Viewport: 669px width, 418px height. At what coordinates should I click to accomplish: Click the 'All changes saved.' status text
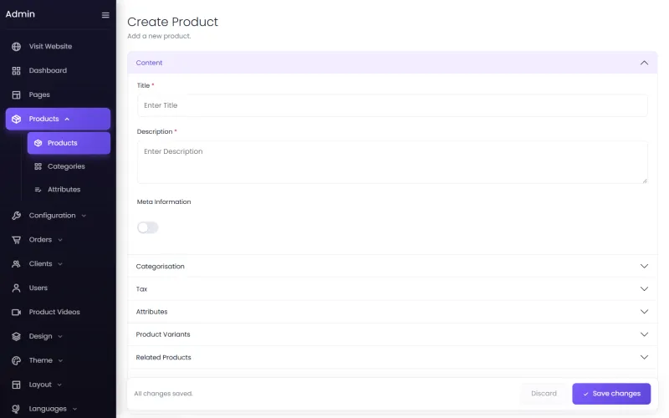click(x=163, y=394)
